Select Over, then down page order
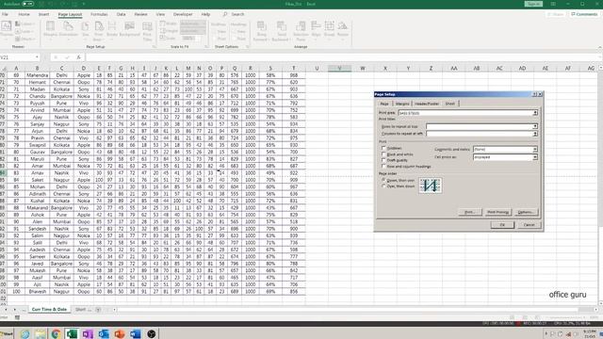 [383, 186]
